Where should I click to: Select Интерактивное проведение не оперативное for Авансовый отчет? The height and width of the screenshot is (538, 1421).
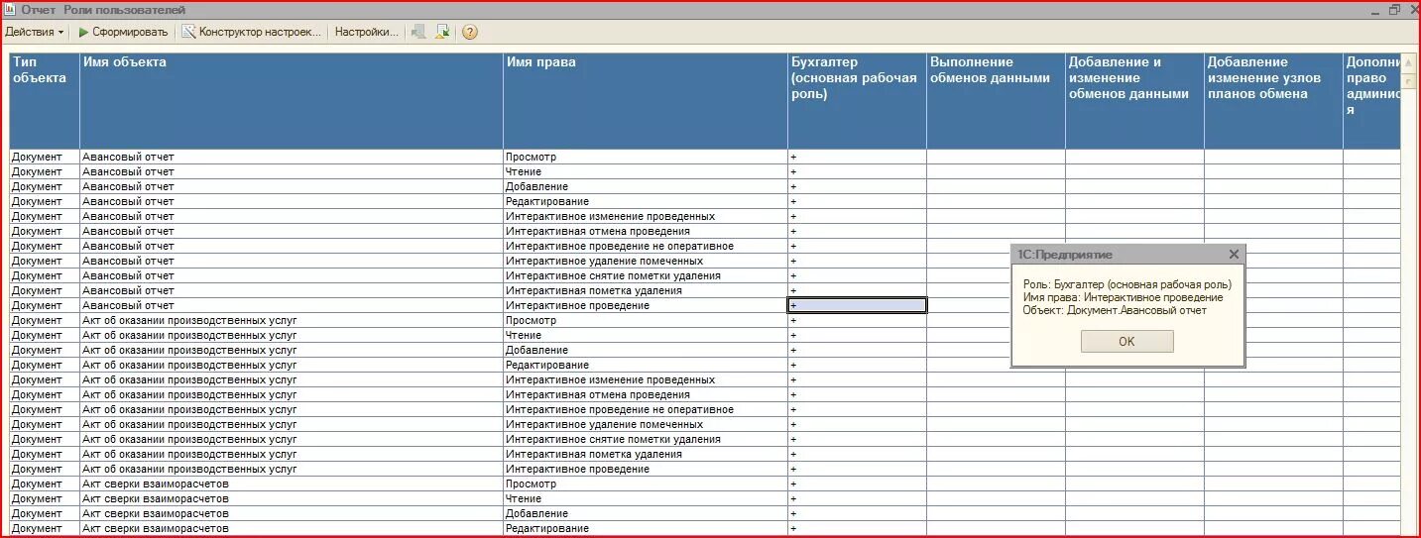pyautogui.click(x=646, y=246)
